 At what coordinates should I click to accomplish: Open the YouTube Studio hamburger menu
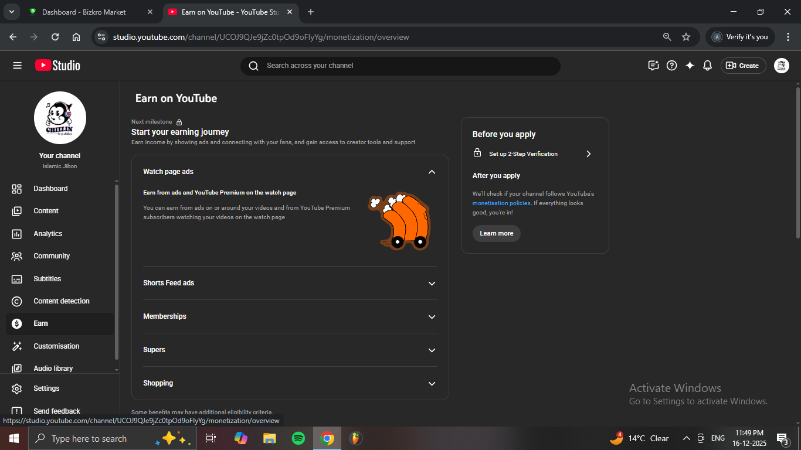click(17, 66)
